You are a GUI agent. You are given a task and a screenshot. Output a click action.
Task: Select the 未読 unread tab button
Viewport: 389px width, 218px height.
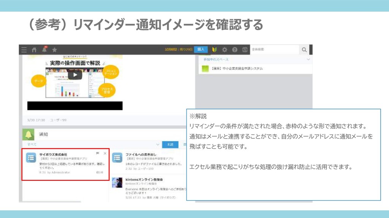coord(170,145)
